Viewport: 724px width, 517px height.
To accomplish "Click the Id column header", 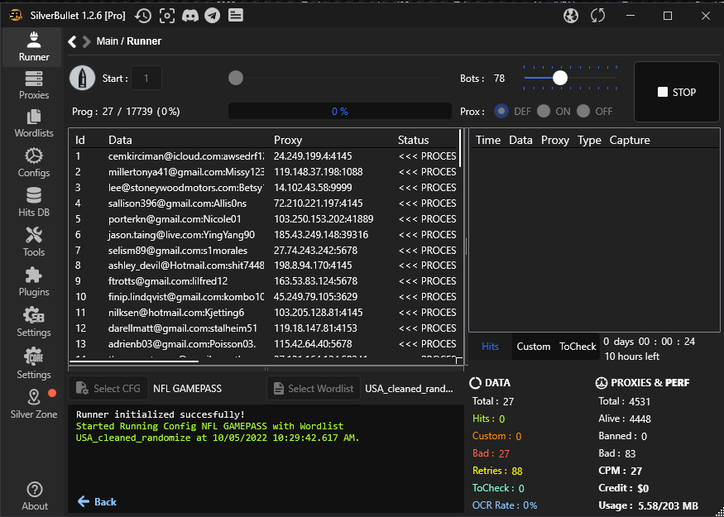I will (80, 140).
